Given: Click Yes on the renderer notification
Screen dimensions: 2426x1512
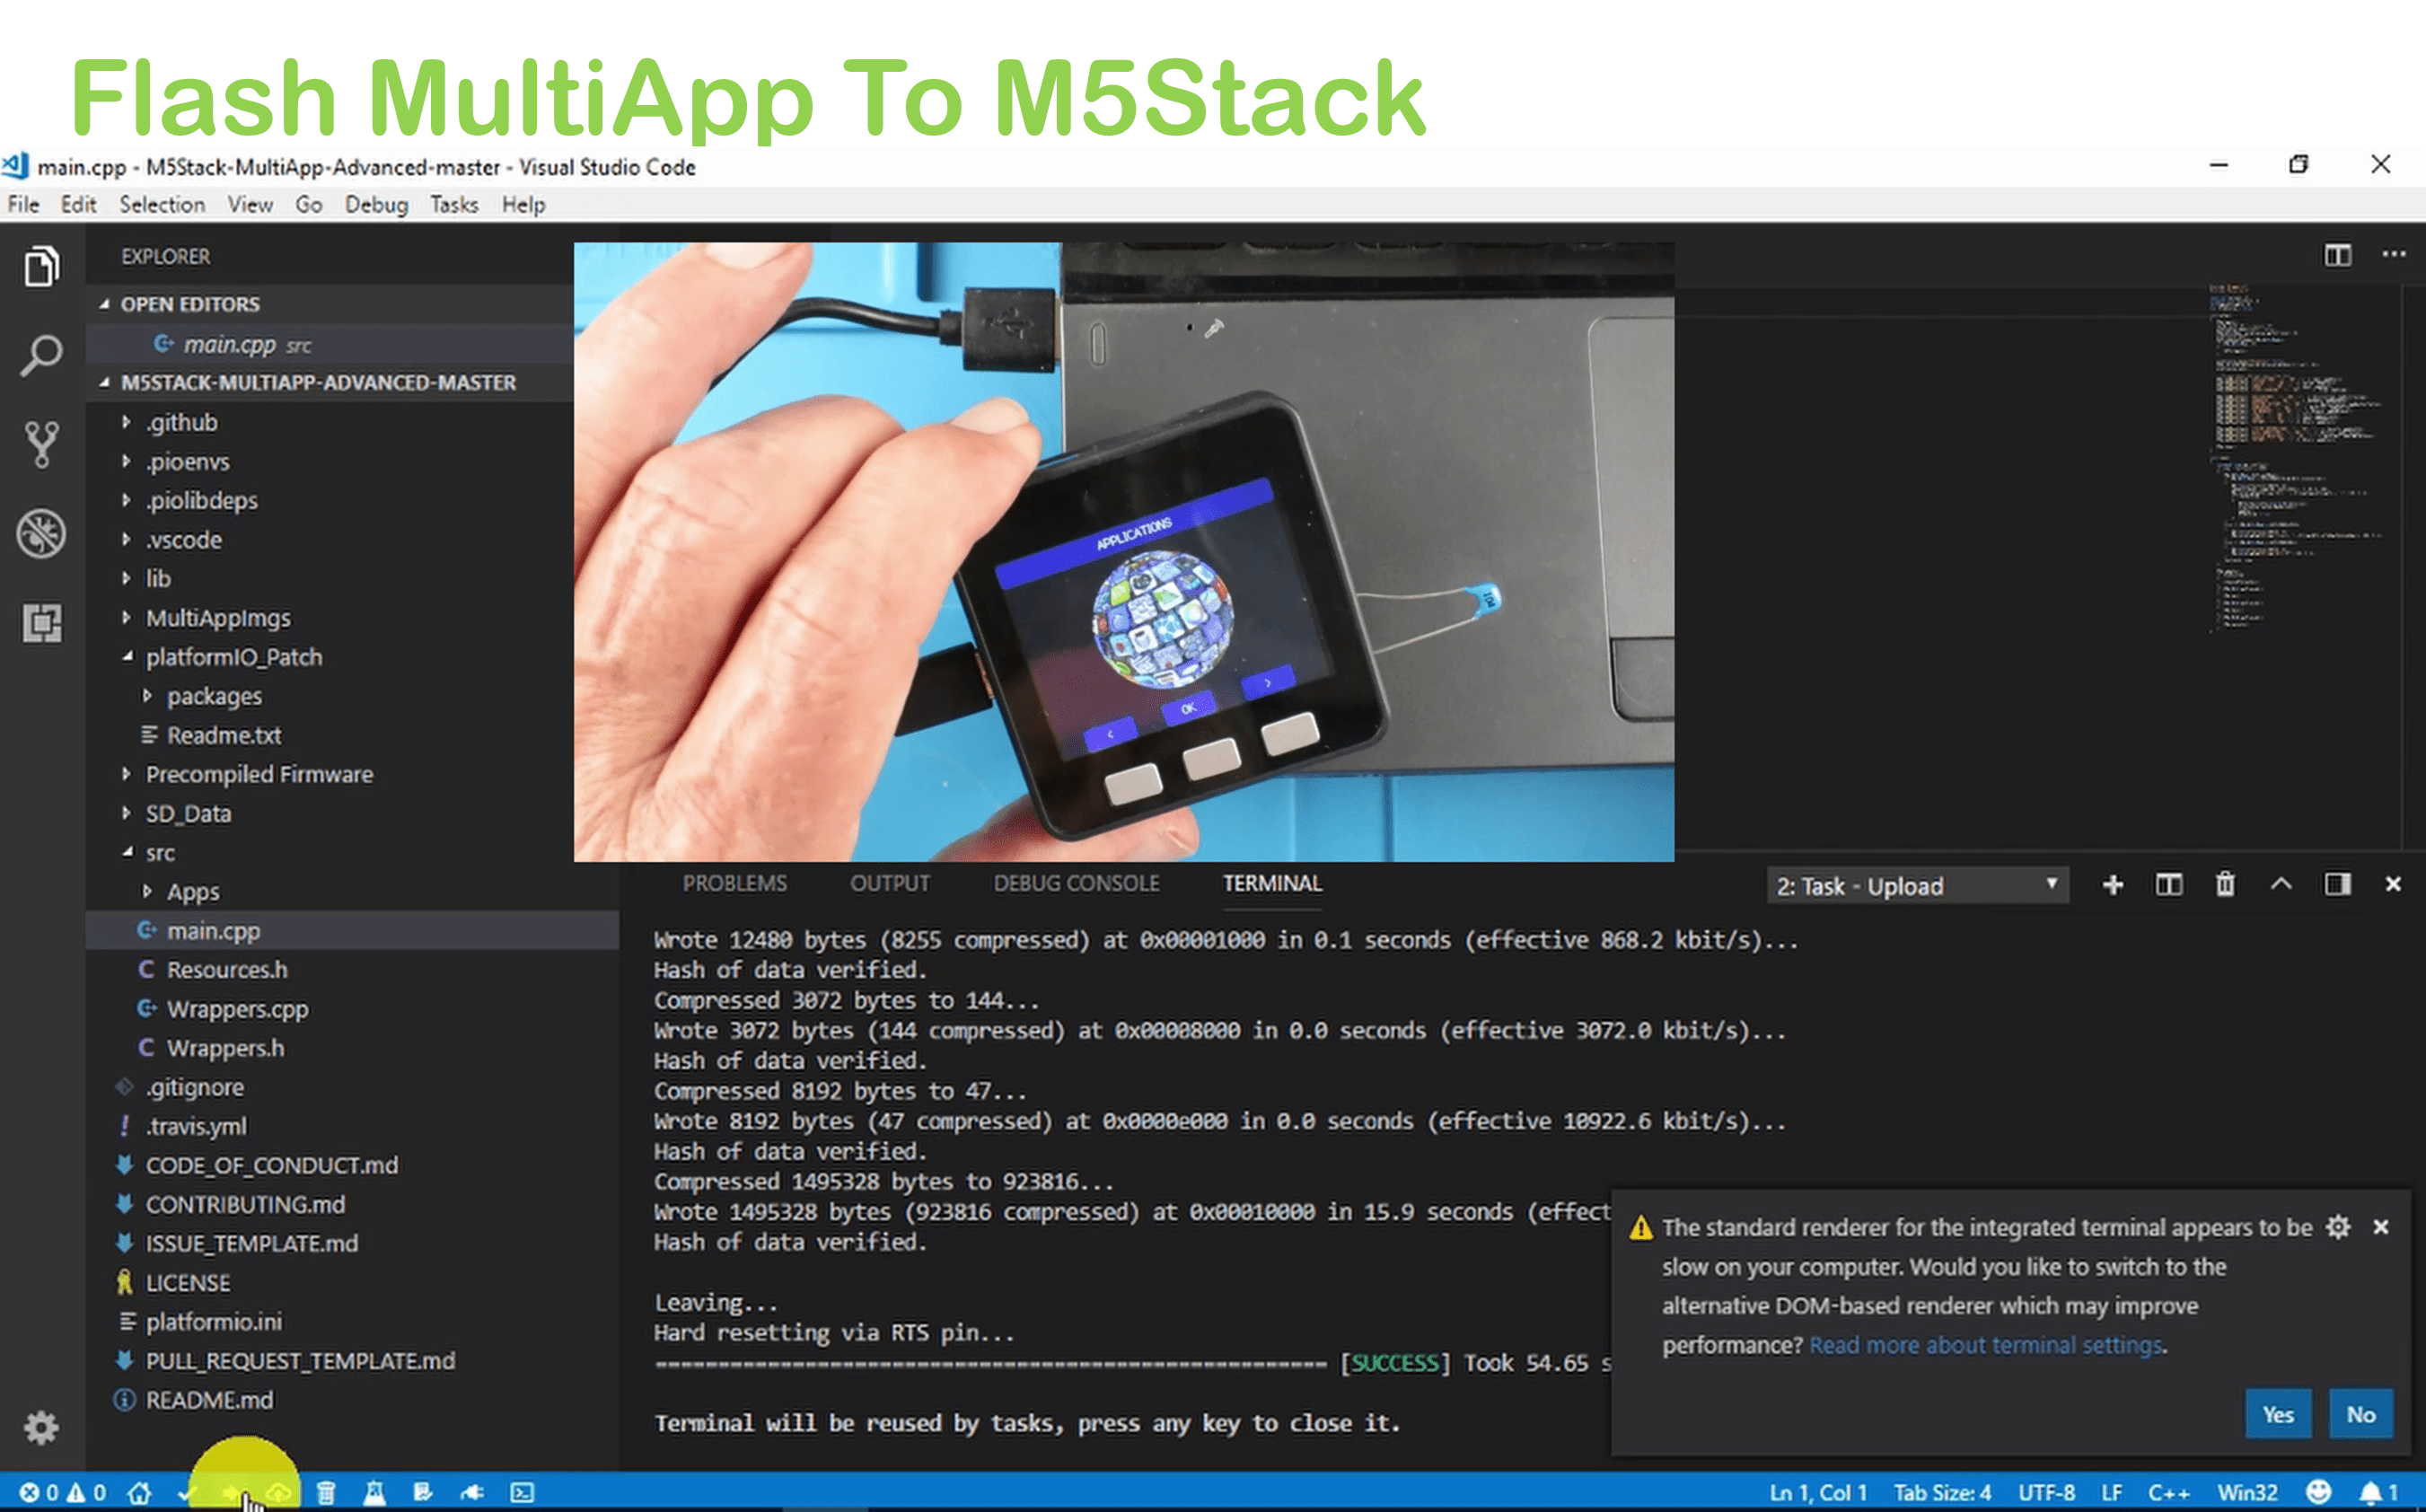Looking at the screenshot, I should click(2277, 1414).
